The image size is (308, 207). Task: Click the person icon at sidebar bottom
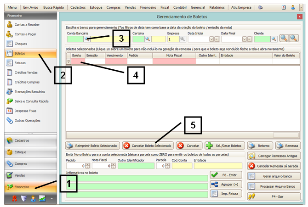click(33, 199)
